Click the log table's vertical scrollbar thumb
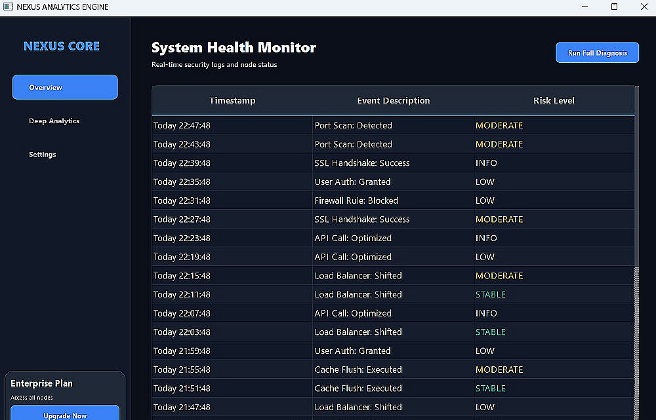This screenshot has width=656, height=420. [637, 176]
